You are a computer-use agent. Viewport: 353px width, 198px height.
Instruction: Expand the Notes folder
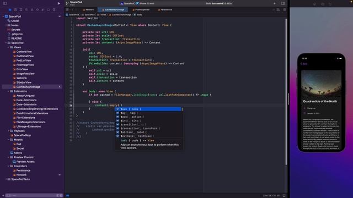[x=6, y=25]
